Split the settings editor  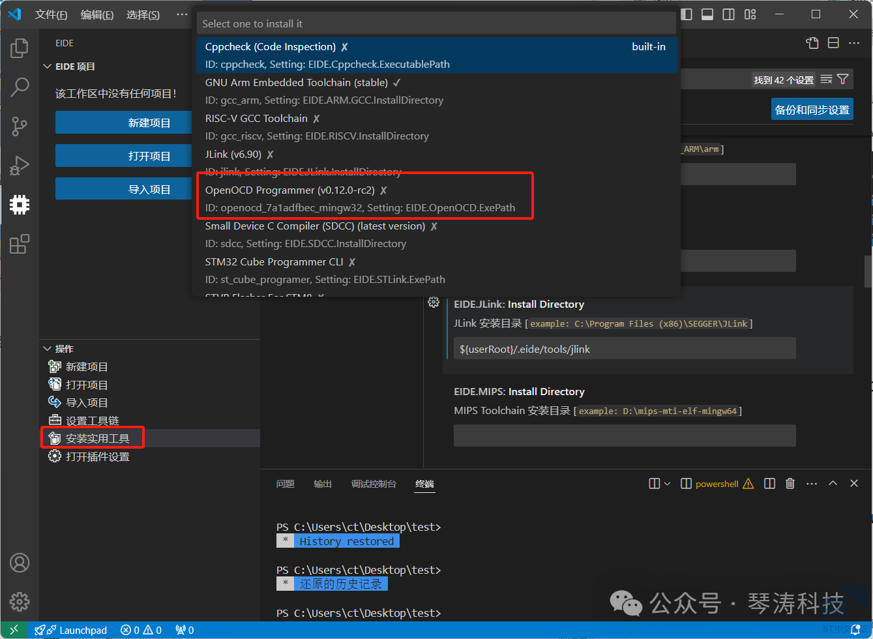tap(833, 43)
